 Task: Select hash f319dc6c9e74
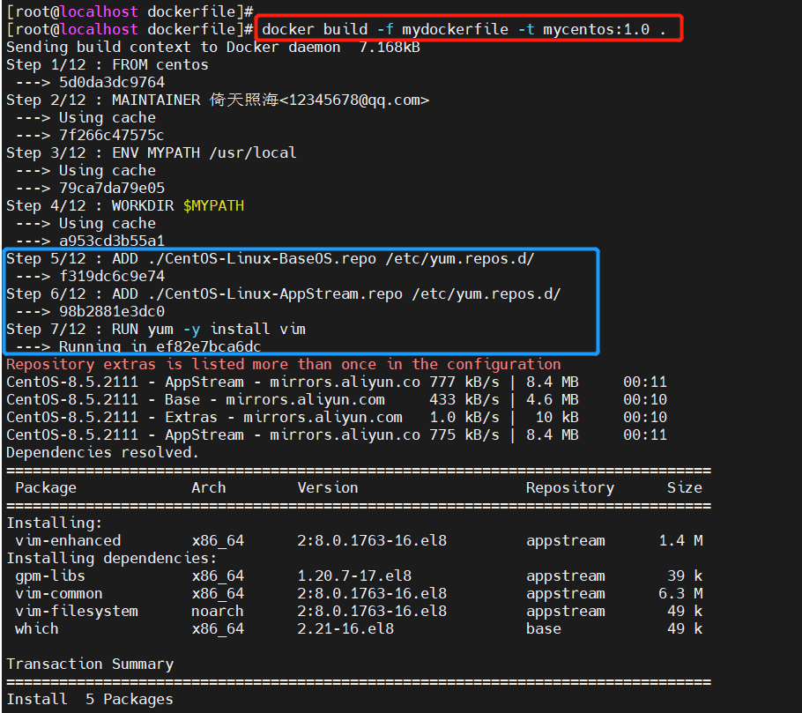112,276
